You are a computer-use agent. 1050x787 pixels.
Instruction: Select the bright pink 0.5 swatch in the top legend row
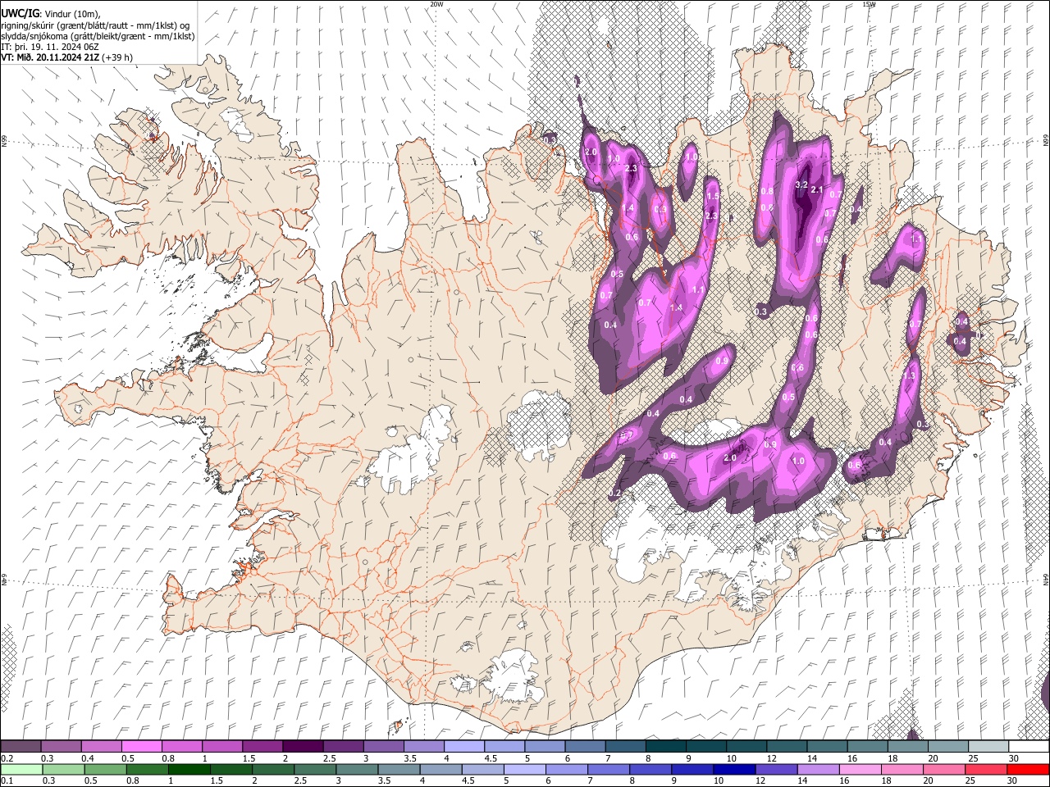141,748
